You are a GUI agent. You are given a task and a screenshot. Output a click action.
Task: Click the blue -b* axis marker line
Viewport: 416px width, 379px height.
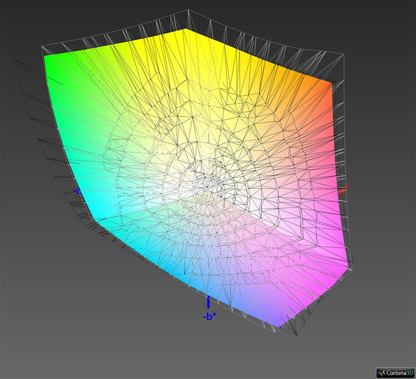click(x=208, y=302)
